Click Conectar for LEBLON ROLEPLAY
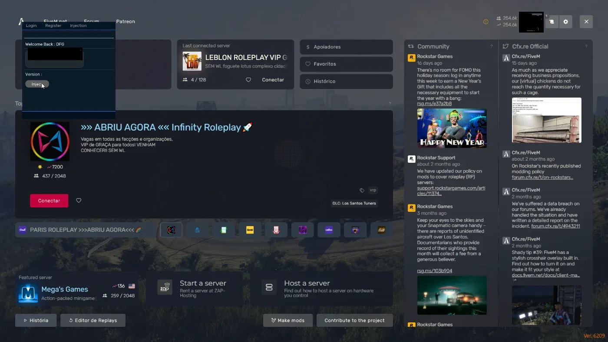Screen dimensions: 608x342 (x=273, y=80)
